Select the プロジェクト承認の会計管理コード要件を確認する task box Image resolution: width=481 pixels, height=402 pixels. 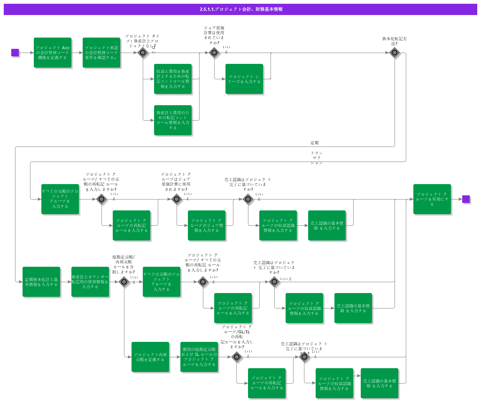tap(101, 53)
